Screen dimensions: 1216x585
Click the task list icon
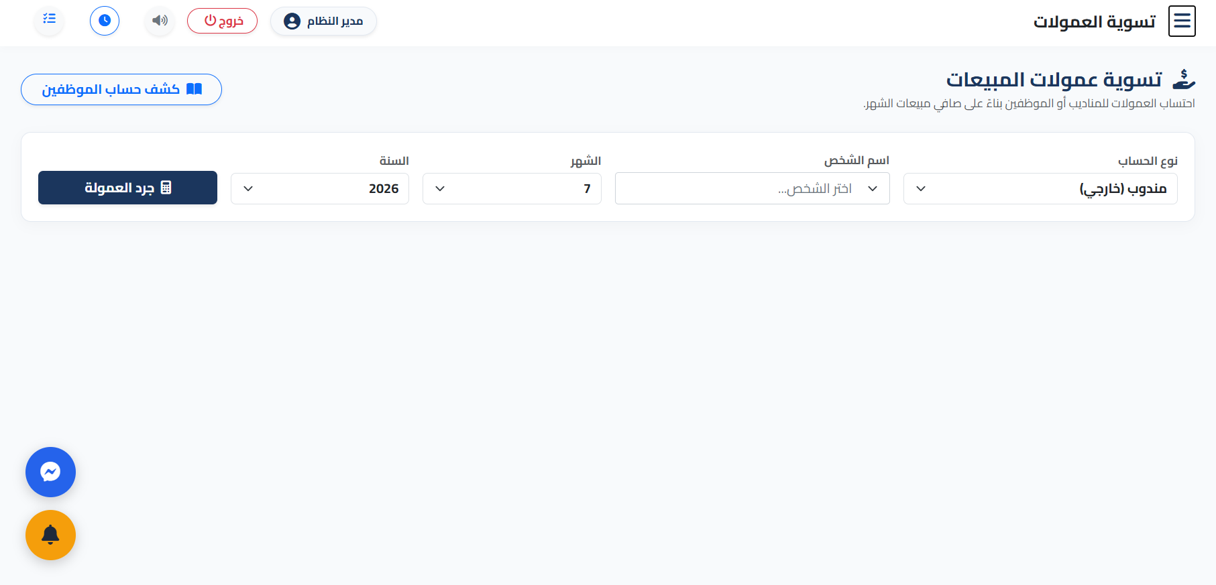[50, 19]
